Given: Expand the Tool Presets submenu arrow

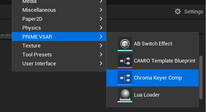Looking at the screenshot, I should [x=101, y=54].
